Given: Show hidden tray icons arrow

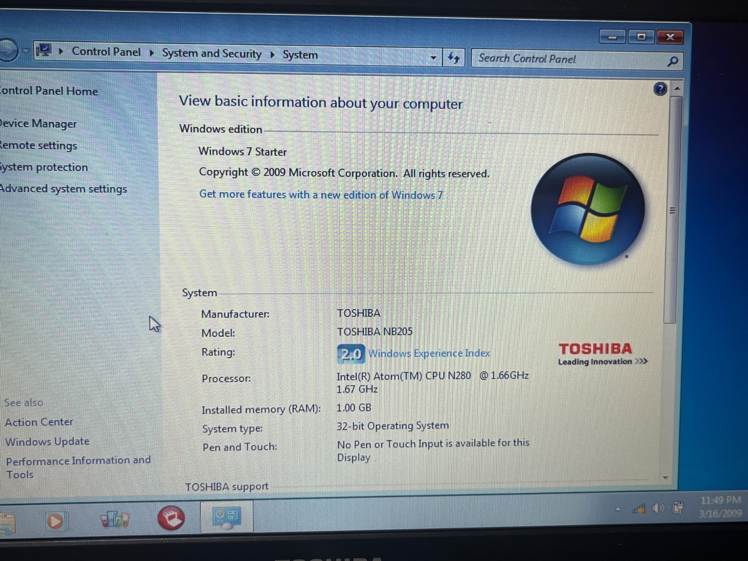Looking at the screenshot, I should click(x=618, y=509).
